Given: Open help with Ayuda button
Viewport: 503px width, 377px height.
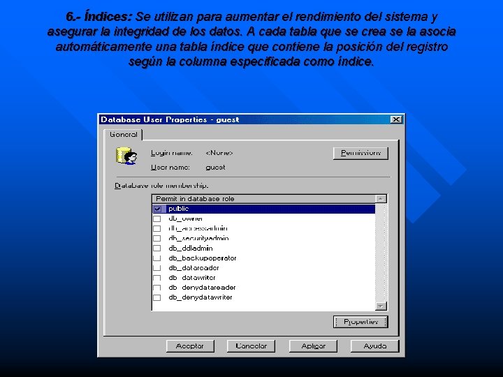Looking at the screenshot, I should coord(374,346).
